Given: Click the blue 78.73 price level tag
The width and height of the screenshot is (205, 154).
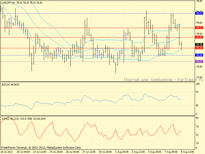Looking at the screenshot, I should [199, 13].
